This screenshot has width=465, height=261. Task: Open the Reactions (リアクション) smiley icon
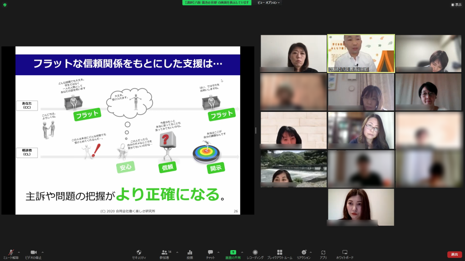(303, 253)
